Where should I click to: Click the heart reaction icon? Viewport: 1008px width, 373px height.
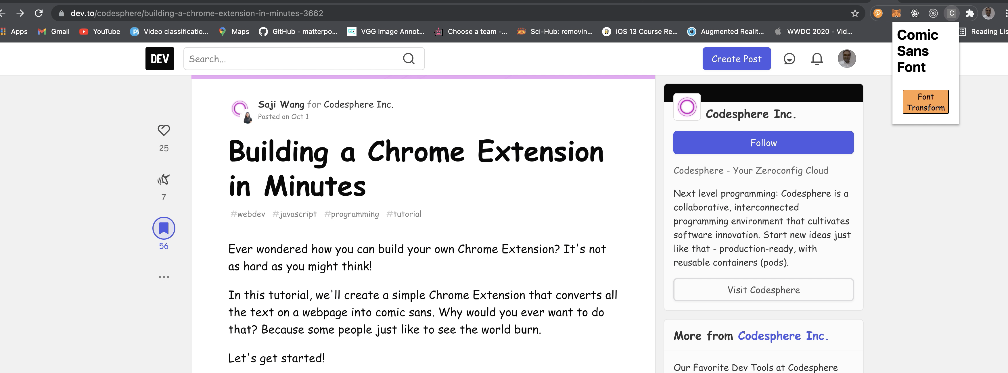point(164,130)
